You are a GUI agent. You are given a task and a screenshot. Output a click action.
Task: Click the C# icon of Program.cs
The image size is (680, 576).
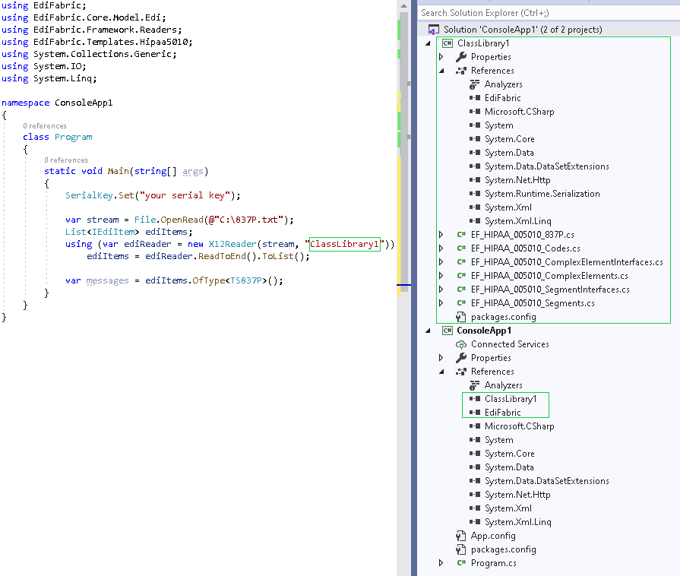(461, 563)
